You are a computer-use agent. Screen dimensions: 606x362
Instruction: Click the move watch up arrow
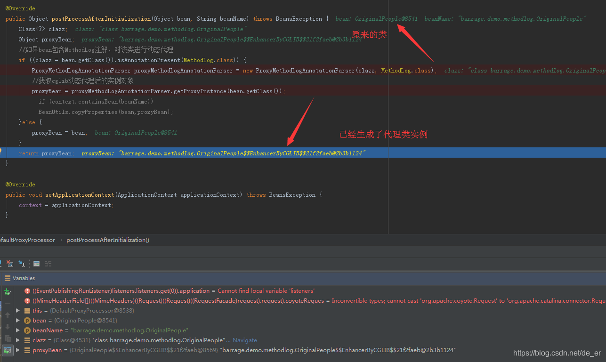point(8,315)
